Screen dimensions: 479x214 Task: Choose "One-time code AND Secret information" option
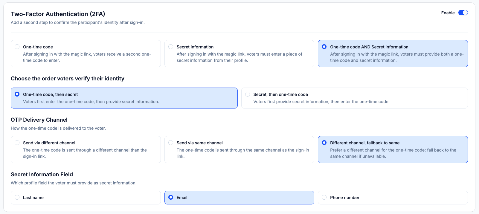tap(324, 47)
